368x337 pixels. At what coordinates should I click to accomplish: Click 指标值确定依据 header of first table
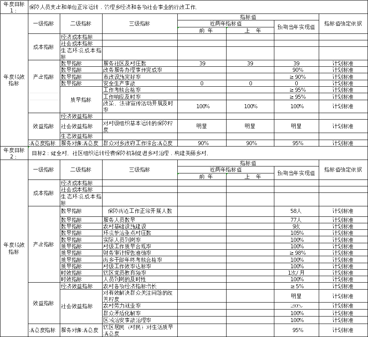click(343, 23)
